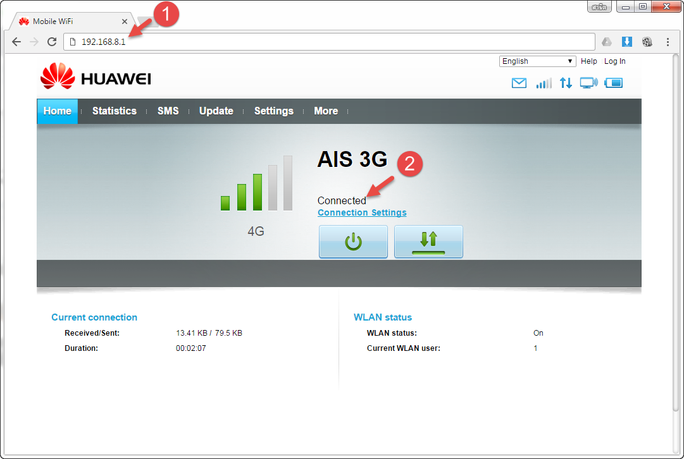
Task: Click the battery status icon
Action: click(613, 83)
